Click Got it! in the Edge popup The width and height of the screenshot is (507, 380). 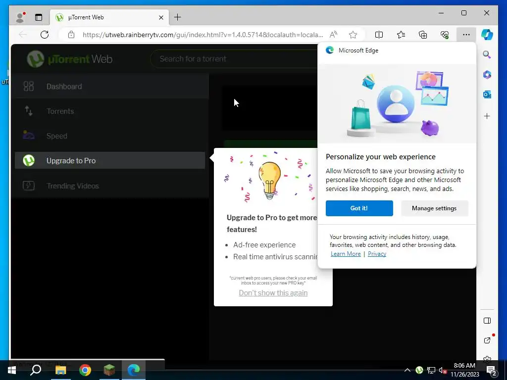[359, 208]
